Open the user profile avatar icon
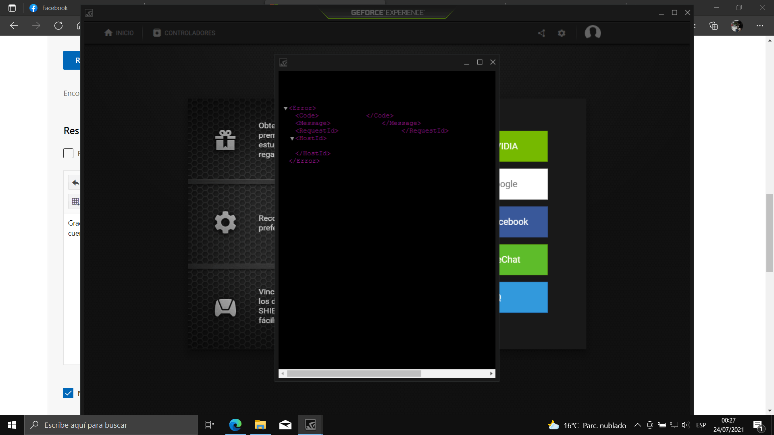 [x=593, y=33]
